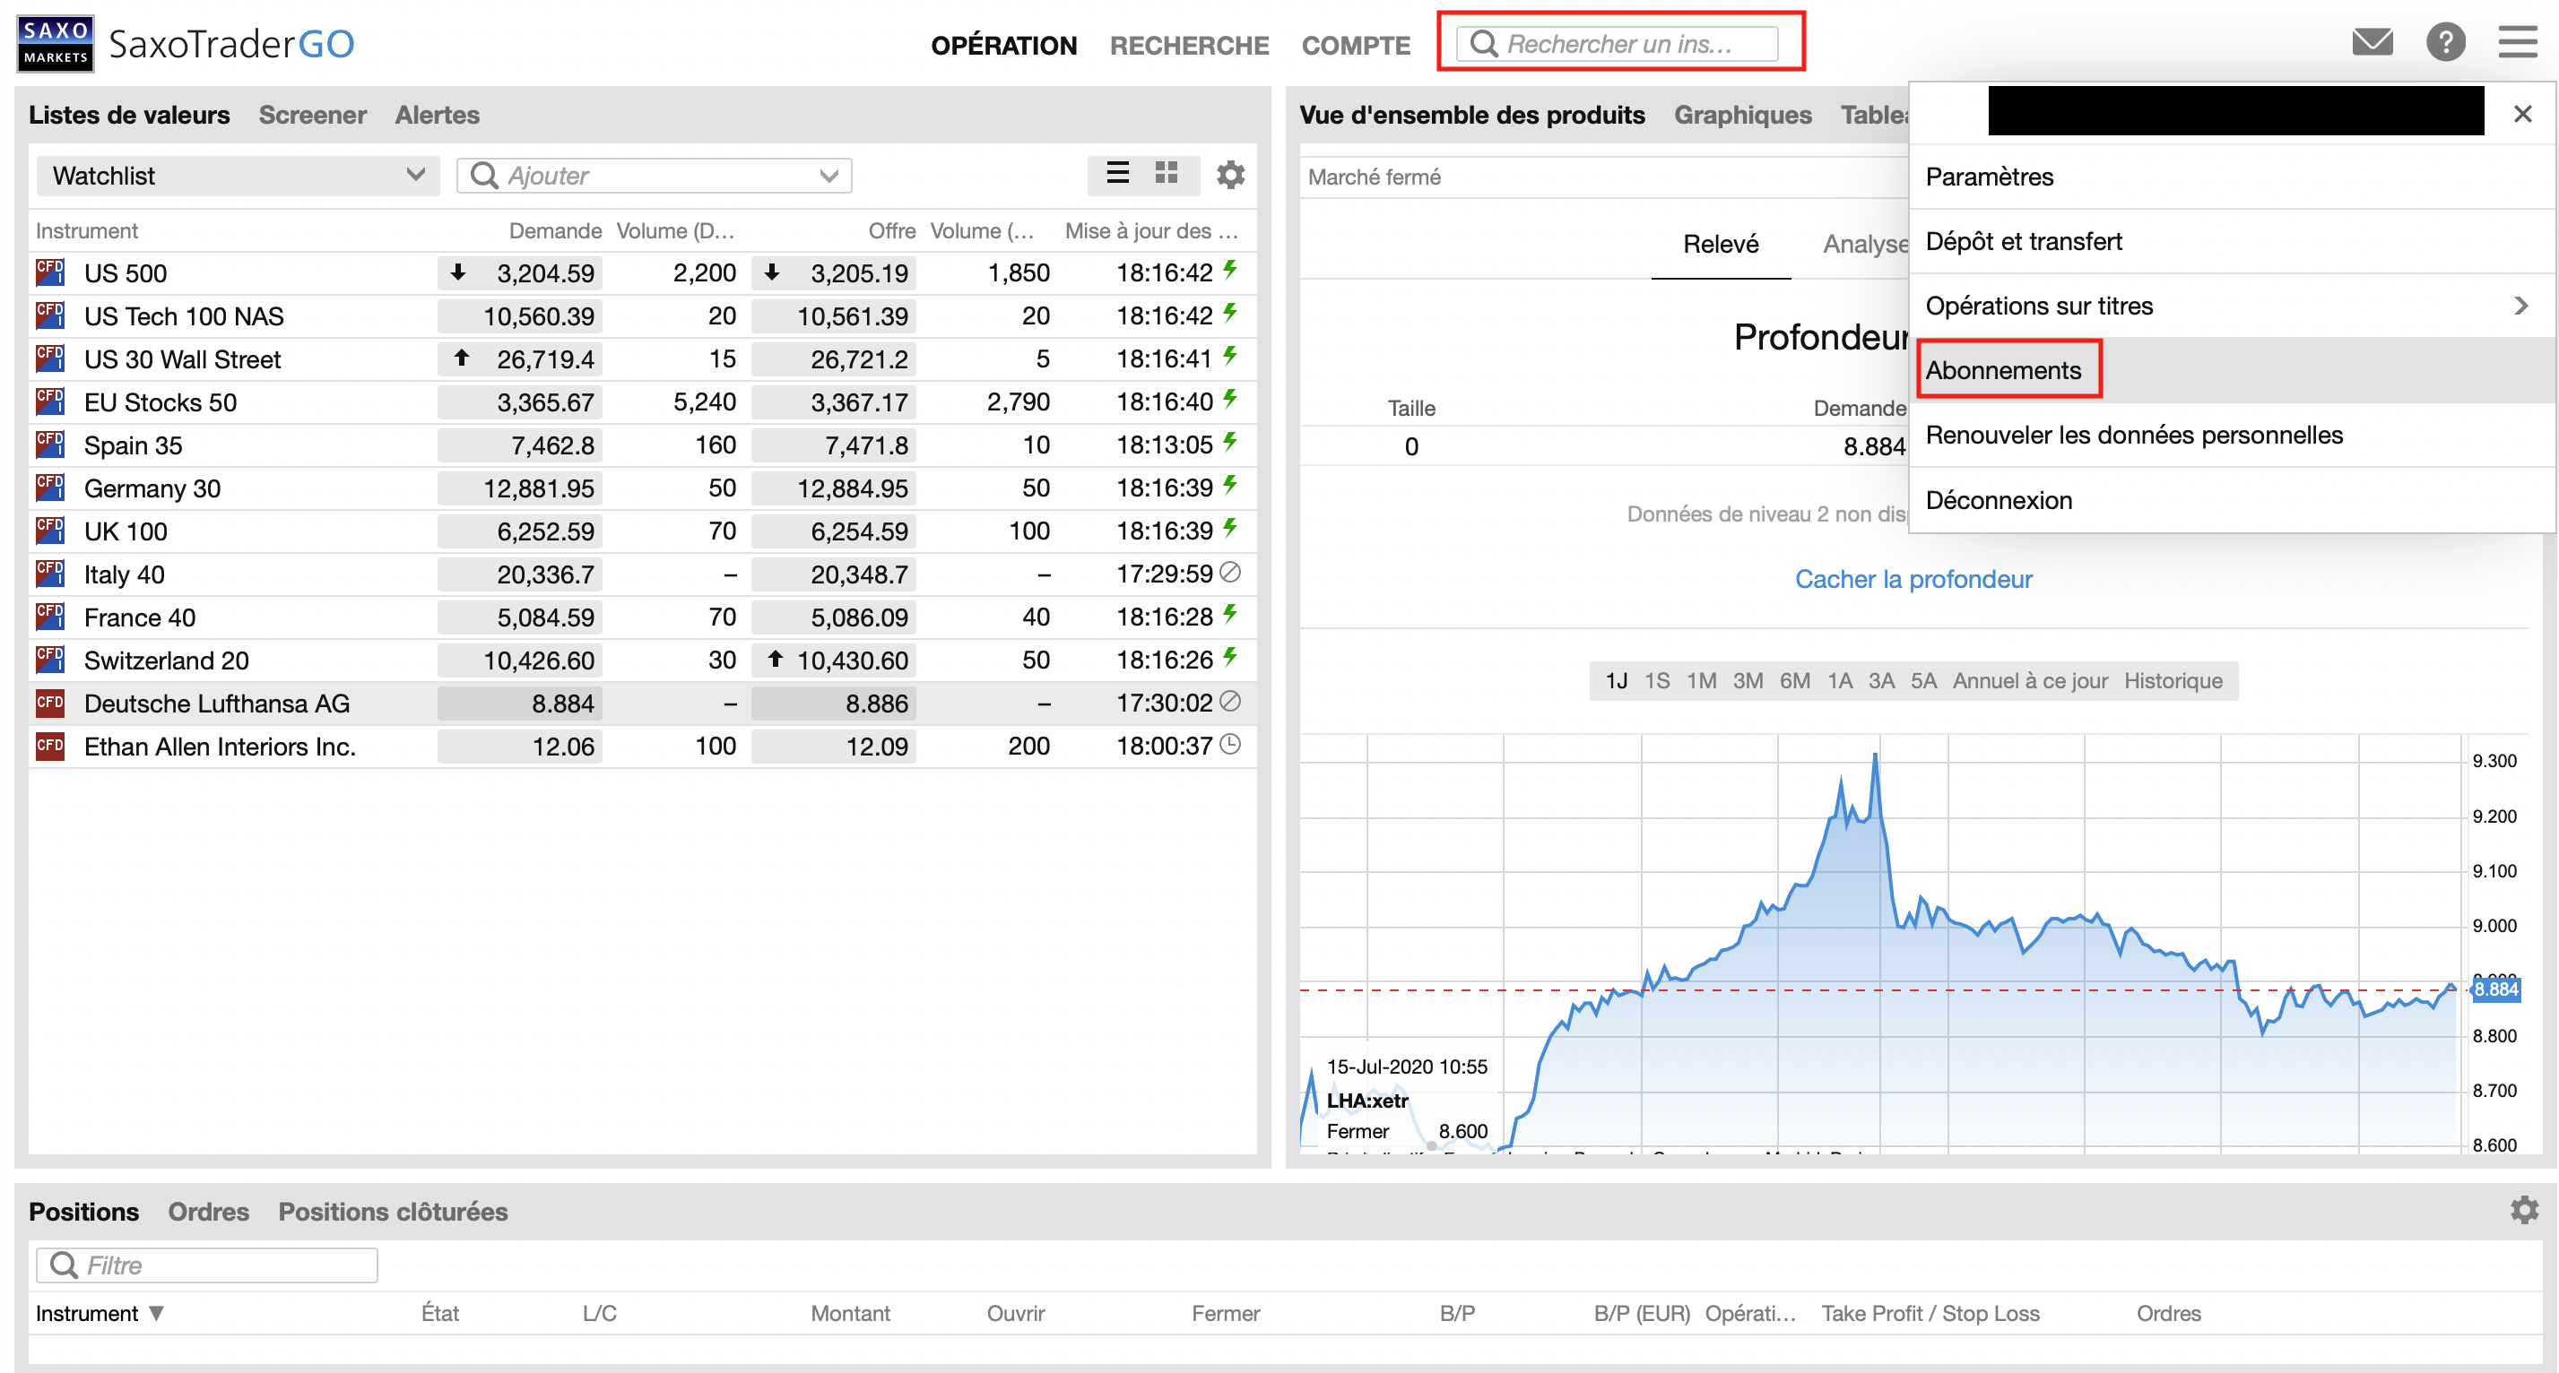Set chart range to Annuel à ce jour

(x=2029, y=681)
